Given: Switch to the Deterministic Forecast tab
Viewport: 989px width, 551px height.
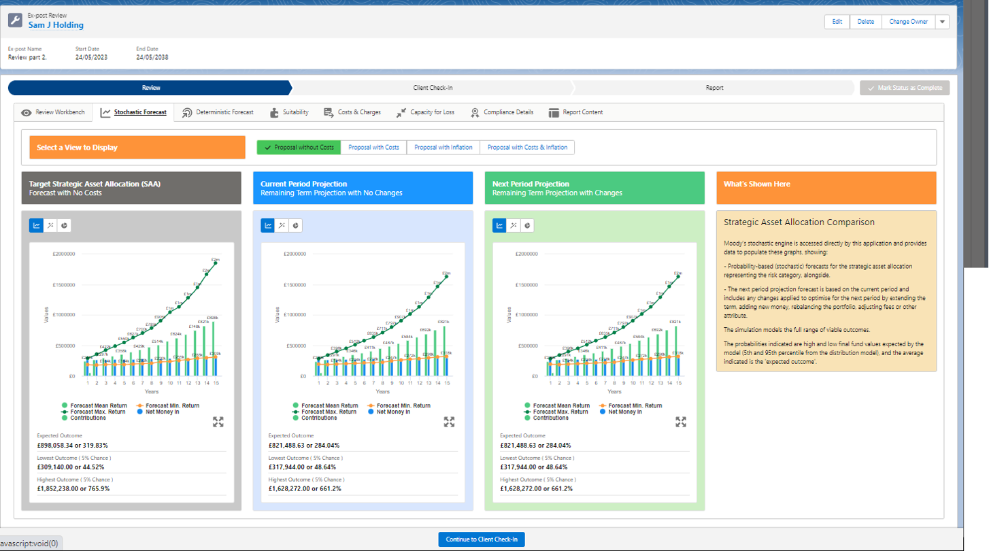Looking at the screenshot, I should pyautogui.click(x=218, y=112).
